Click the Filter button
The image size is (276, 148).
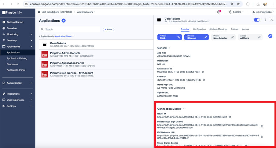[x=109, y=30]
